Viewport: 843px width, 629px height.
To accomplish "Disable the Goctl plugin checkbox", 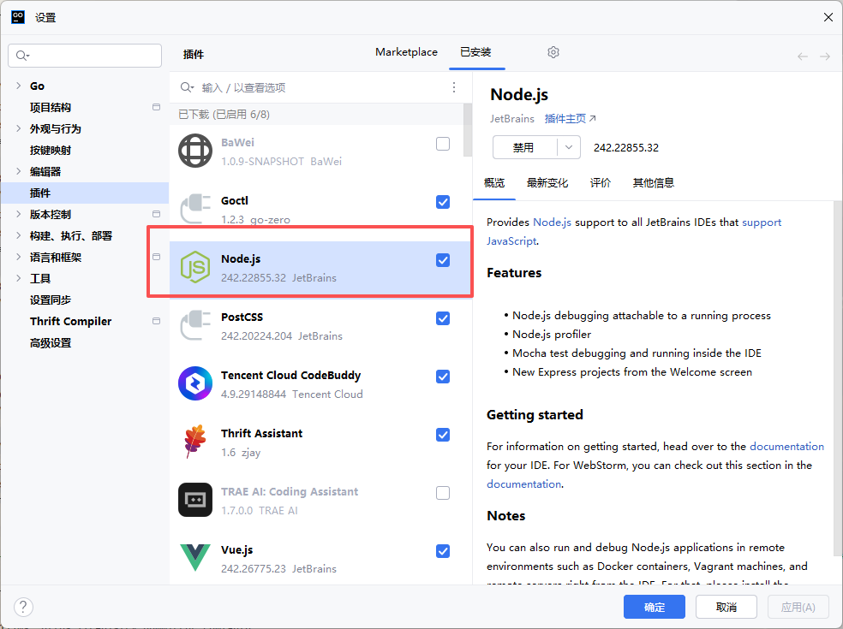I will [443, 202].
